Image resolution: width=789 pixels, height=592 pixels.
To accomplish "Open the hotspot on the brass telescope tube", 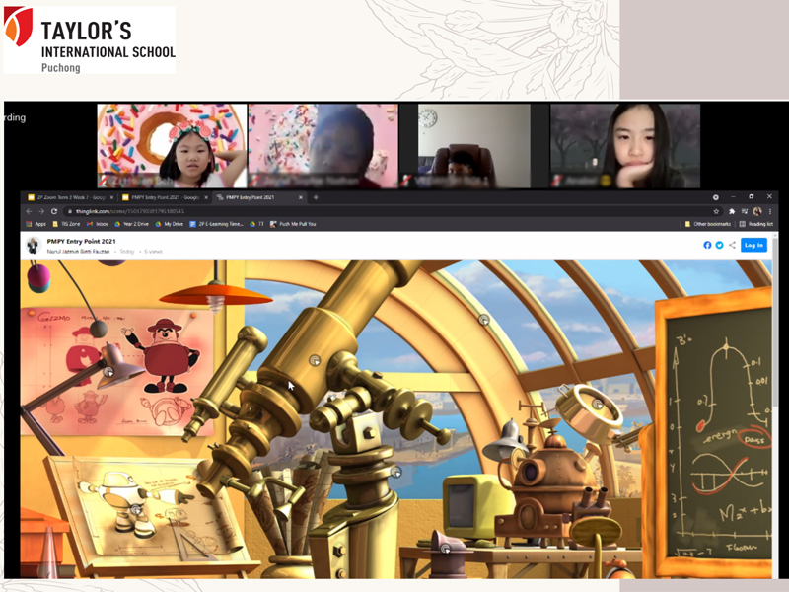I will pyautogui.click(x=315, y=360).
